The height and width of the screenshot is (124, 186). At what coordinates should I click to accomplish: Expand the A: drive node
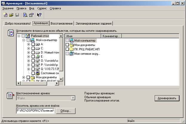pyautogui.click(x=28, y=44)
